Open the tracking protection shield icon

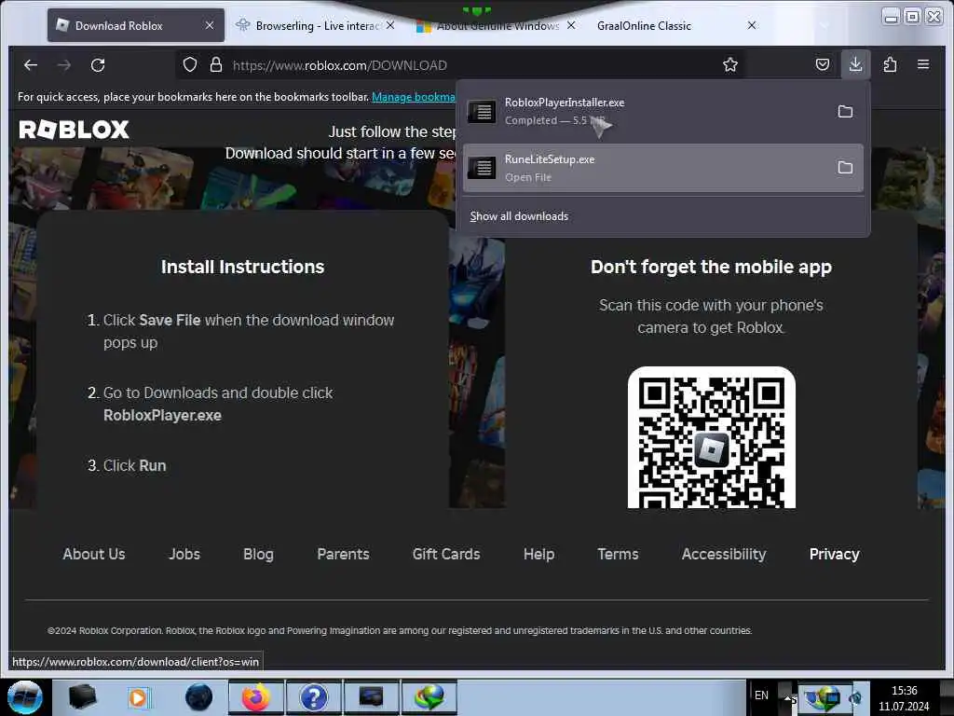(190, 65)
